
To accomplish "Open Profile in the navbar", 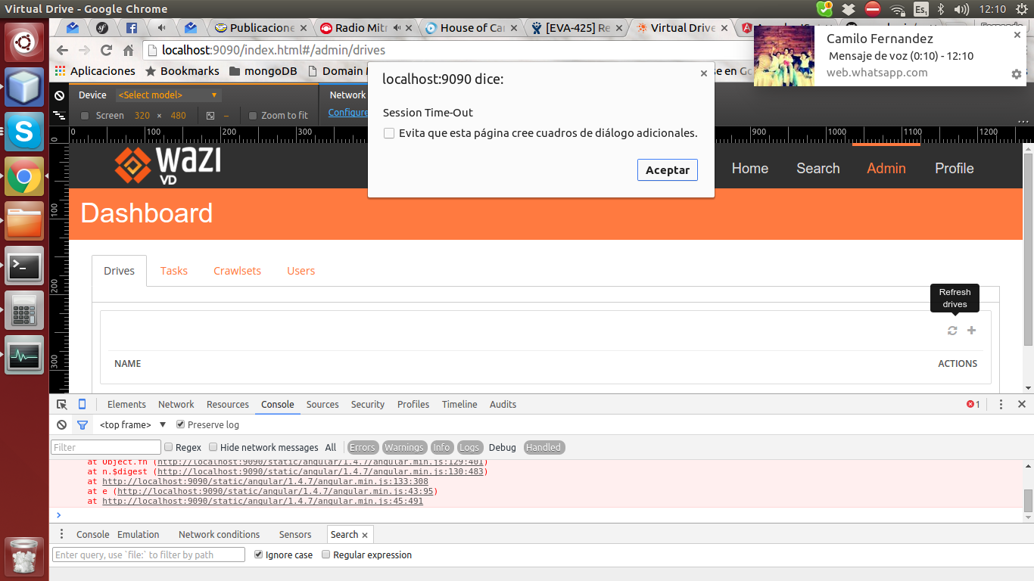I will (955, 169).
